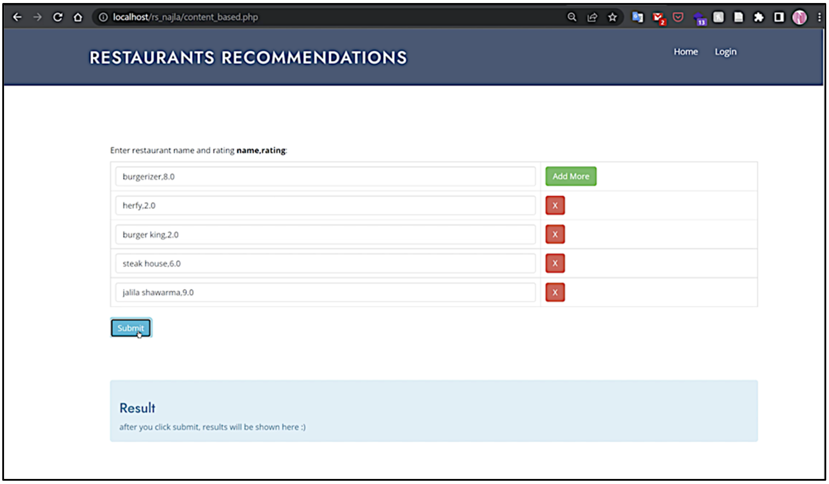
Task: Remove the herfy,2.0 row
Action: [x=555, y=206]
